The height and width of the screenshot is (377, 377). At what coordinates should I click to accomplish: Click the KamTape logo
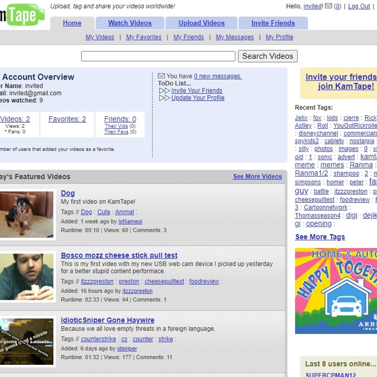pyautogui.click(x=22, y=15)
